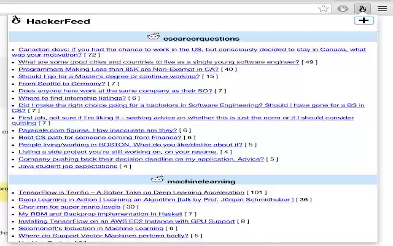This screenshot has width=393, height=246.
Task: Open Company pushing back decision deadline link
Action: coord(141,159)
